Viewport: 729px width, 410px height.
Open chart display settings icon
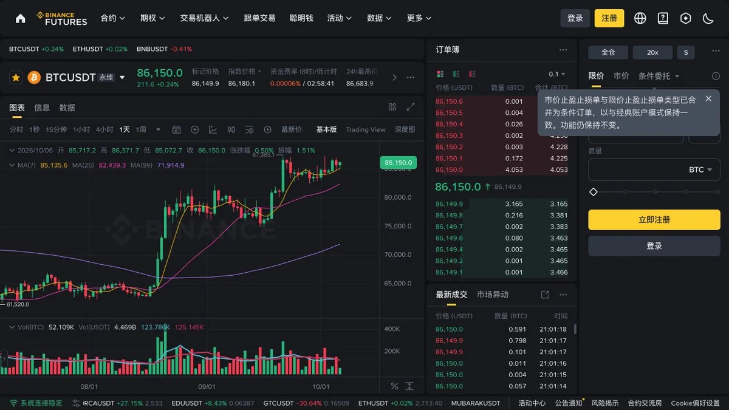[250, 129]
